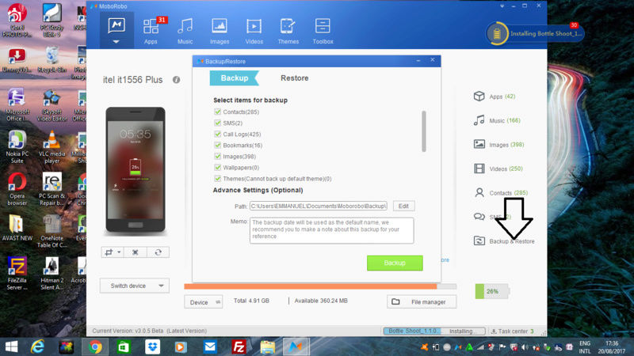The height and width of the screenshot is (356, 634).
Task: Open the File manager button
Action: click(422, 302)
